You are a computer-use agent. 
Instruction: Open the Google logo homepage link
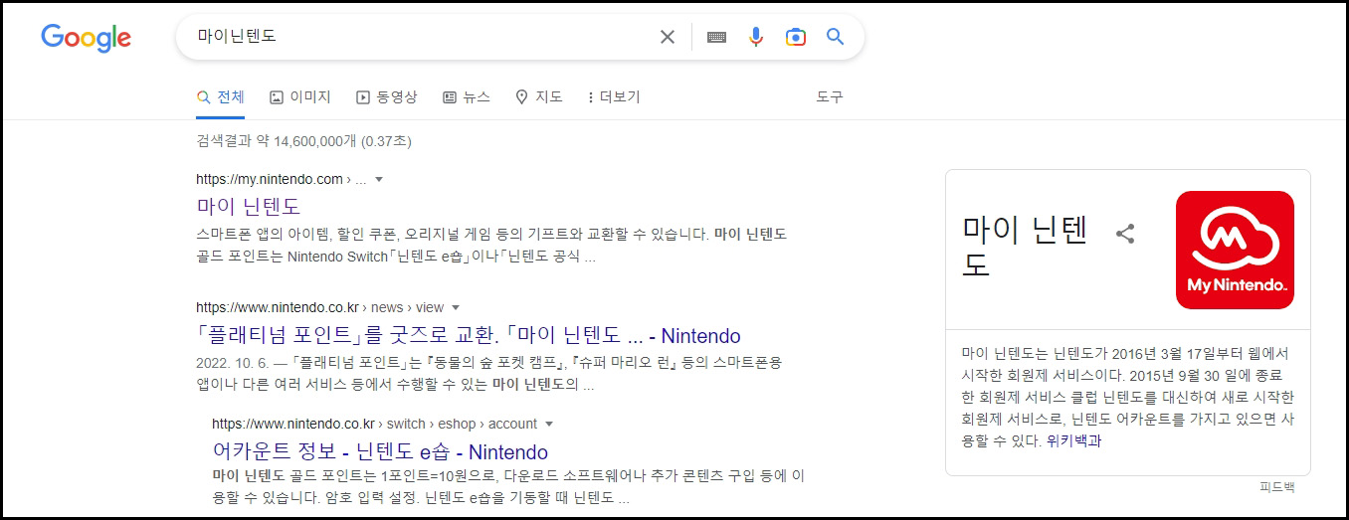coord(87,38)
